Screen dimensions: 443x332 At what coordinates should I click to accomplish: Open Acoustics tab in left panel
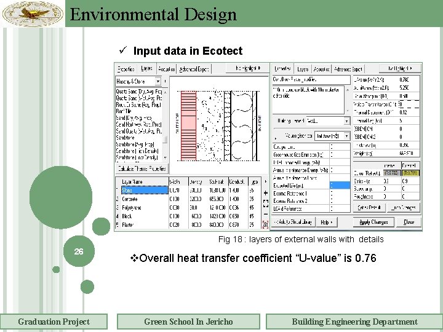166,69
